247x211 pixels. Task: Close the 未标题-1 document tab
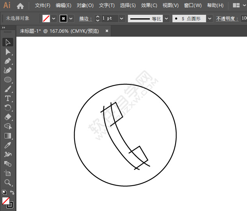coord(107,31)
